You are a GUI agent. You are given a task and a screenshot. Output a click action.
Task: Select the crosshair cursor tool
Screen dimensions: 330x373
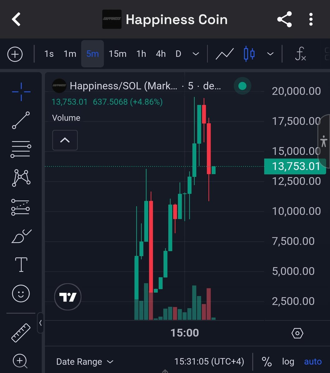(x=21, y=92)
